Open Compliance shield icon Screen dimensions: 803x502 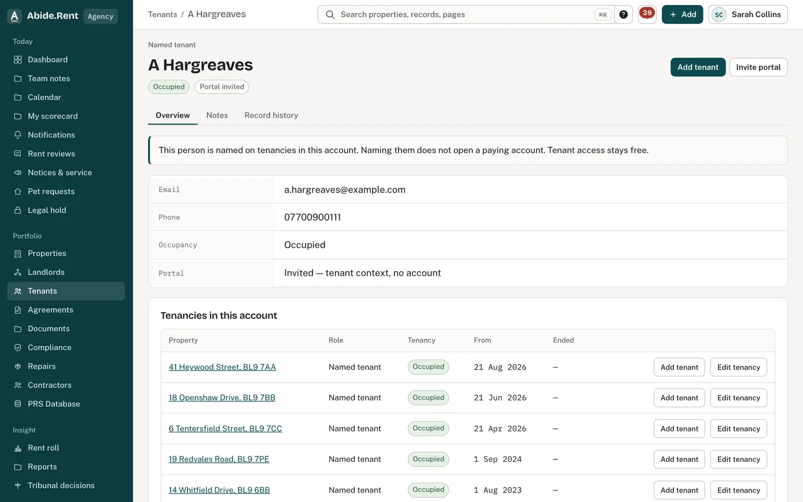coord(18,347)
